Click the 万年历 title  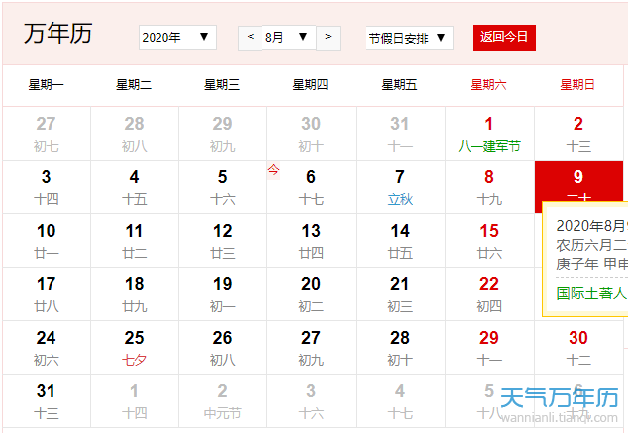58,33
